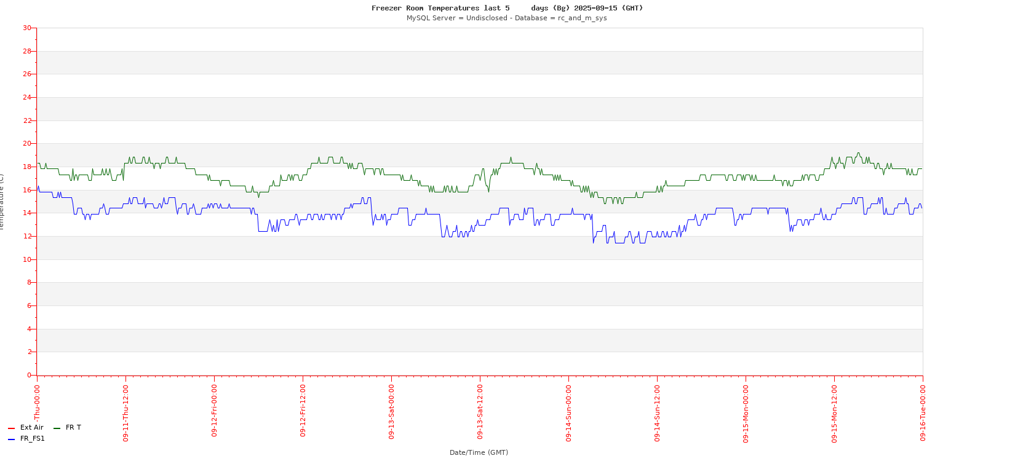The width and height of the screenshot is (1015, 461).
Task: Click the y-axis title 'Temperature (C)'
Action: pos(2,202)
